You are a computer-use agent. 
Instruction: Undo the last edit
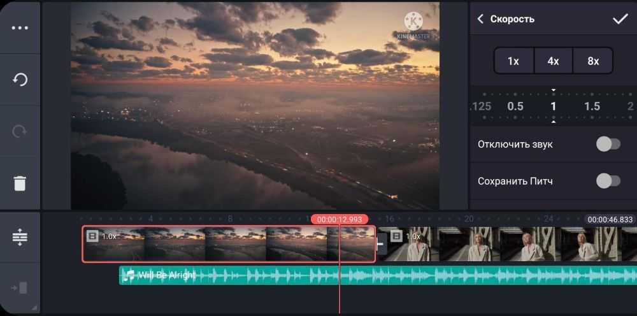(x=20, y=80)
